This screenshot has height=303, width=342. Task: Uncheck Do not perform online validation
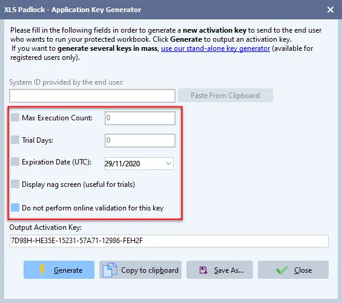[x=15, y=207]
